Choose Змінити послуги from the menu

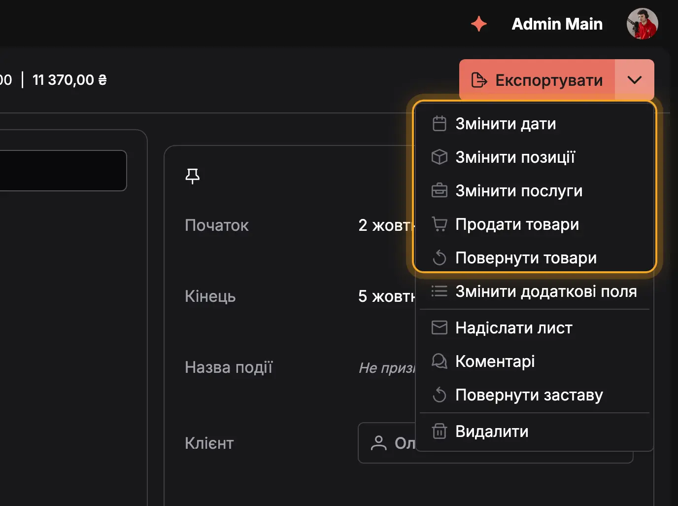pyautogui.click(x=535, y=190)
